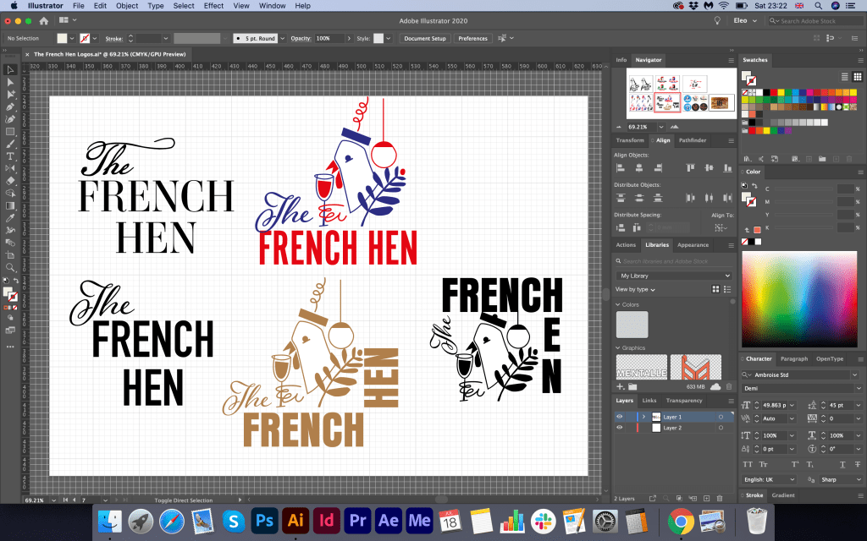Open the font style Demi dropdown

click(801, 389)
